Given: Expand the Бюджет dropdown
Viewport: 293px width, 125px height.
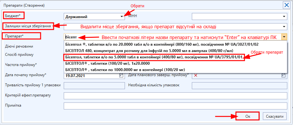Looking at the screenshot, I should click(122, 16).
